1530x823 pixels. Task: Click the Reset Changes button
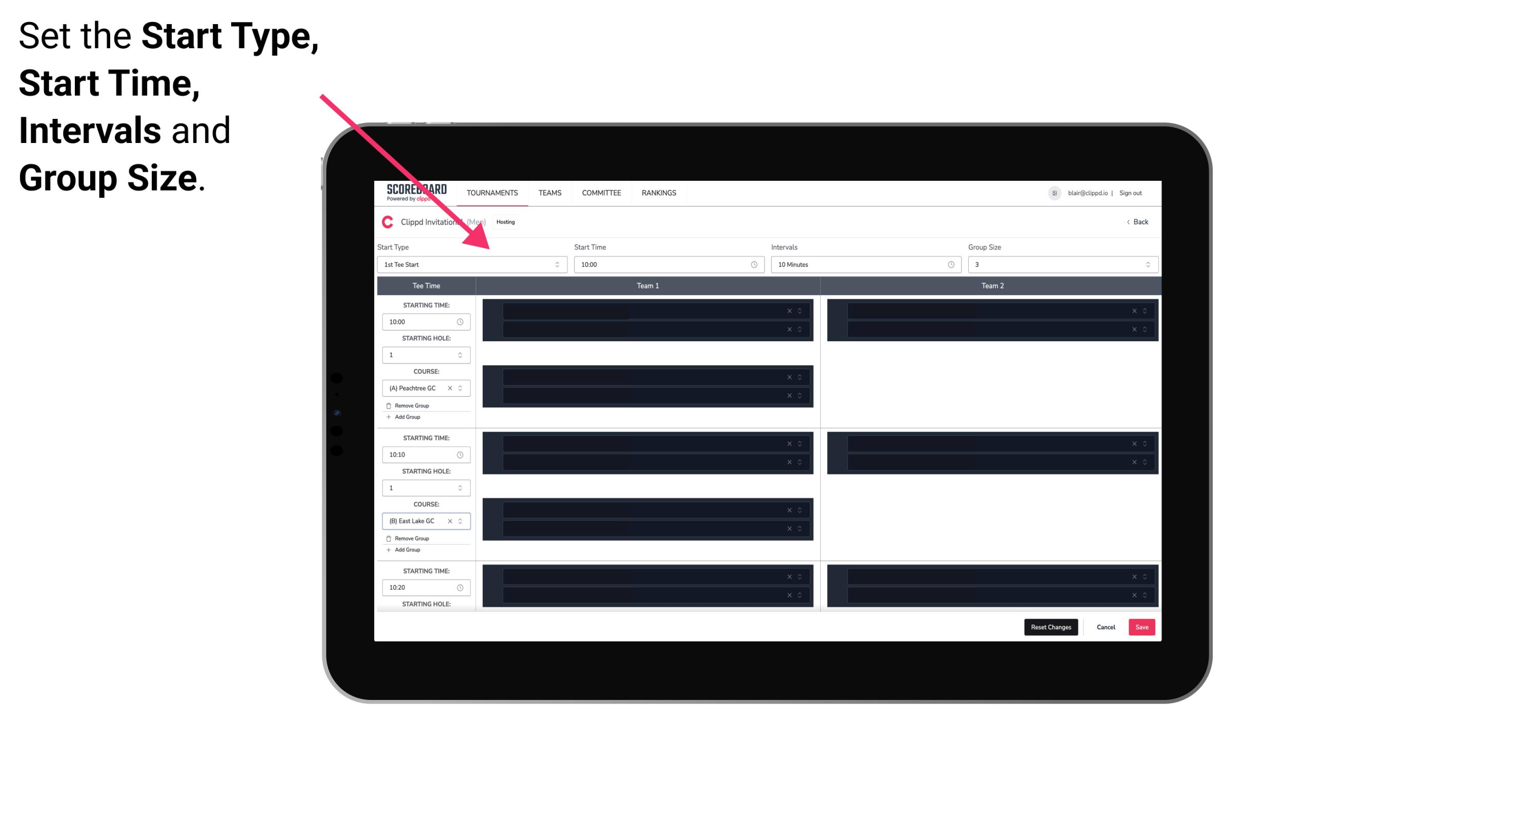tap(1051, 626)
